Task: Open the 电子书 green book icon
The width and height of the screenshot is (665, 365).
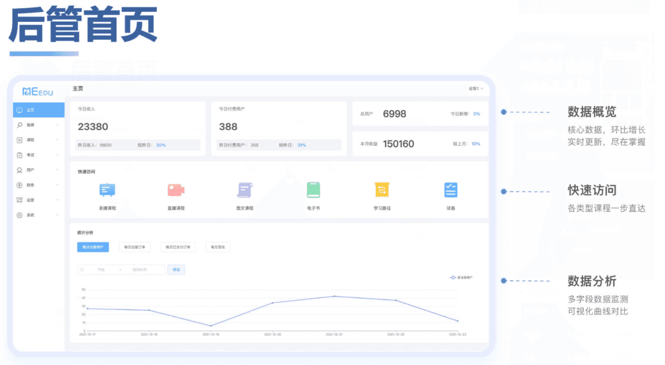Action: [x=313, y=190]
